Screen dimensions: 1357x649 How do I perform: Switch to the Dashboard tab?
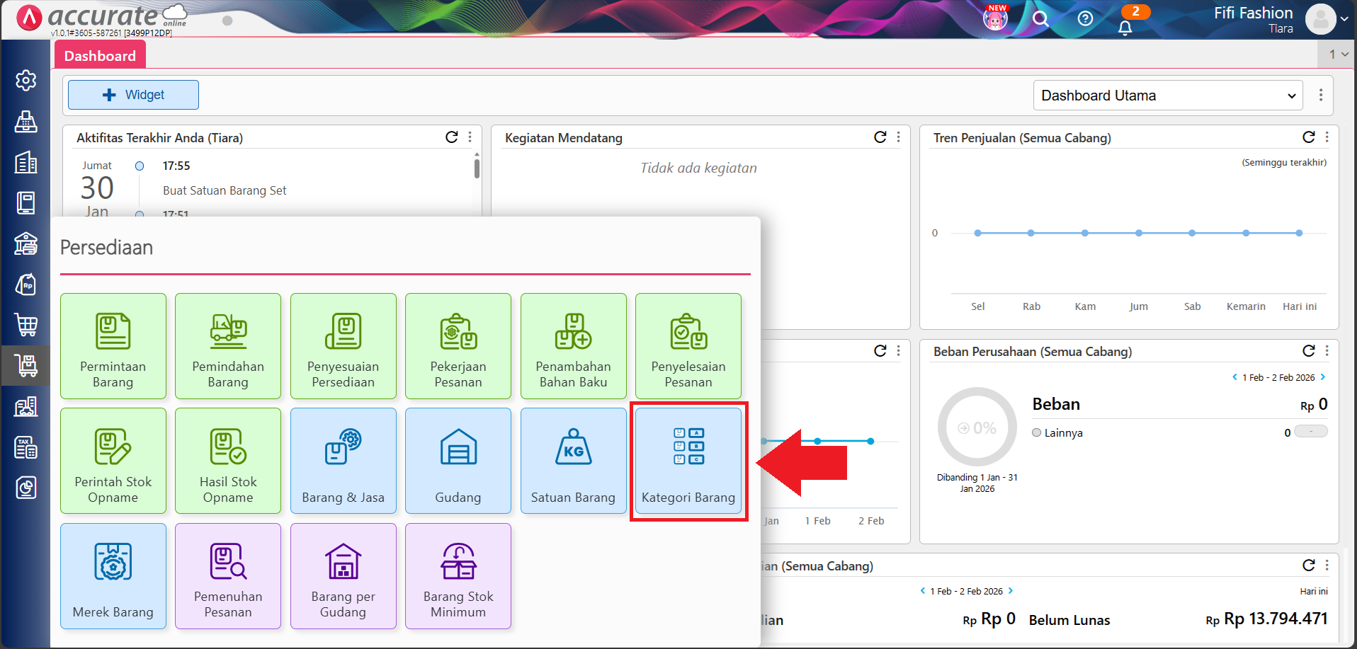tap(99, 54)
